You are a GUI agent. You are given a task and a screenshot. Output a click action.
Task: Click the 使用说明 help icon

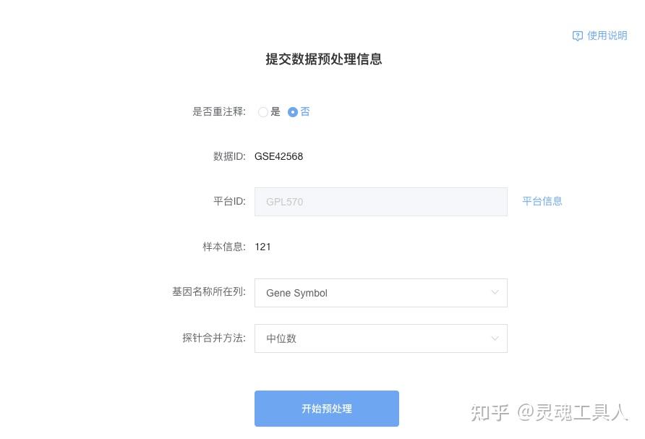tap(577, 36)
